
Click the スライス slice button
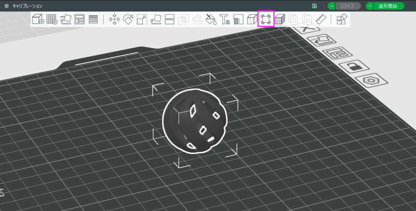[x=348, y=6]
